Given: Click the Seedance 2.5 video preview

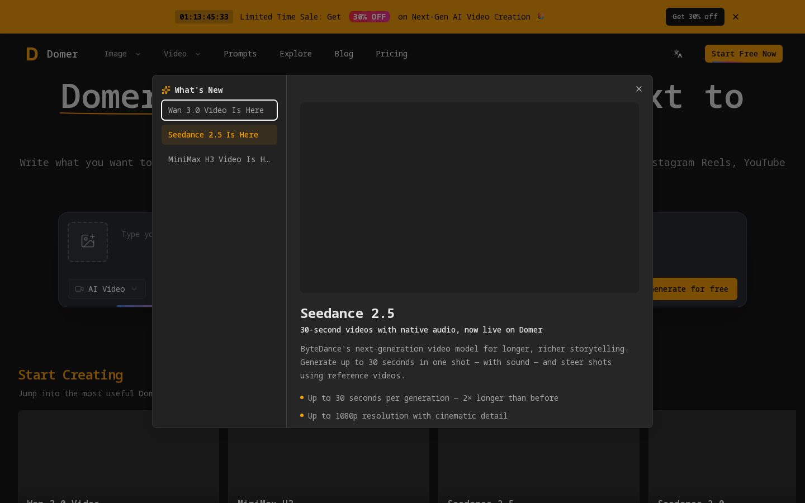Looking at the screenshot, I should (x=470, y=197).
